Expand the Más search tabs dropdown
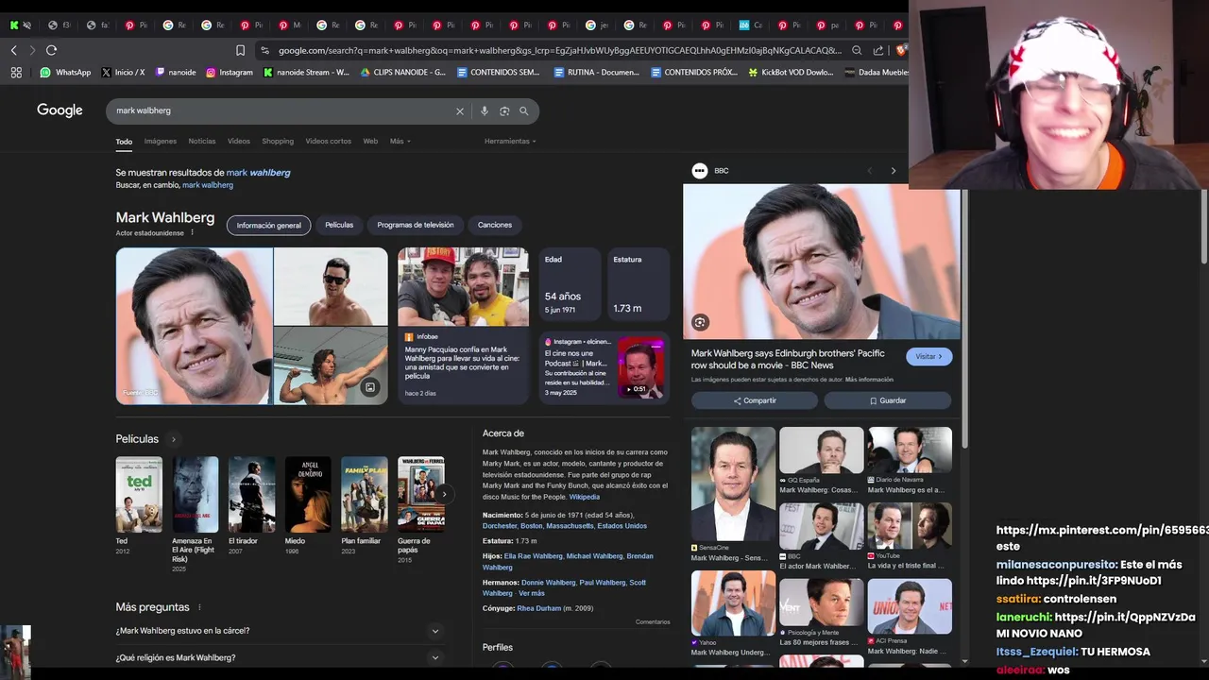Viewport: 1209px width, 680px height. (x=400, y=142)
